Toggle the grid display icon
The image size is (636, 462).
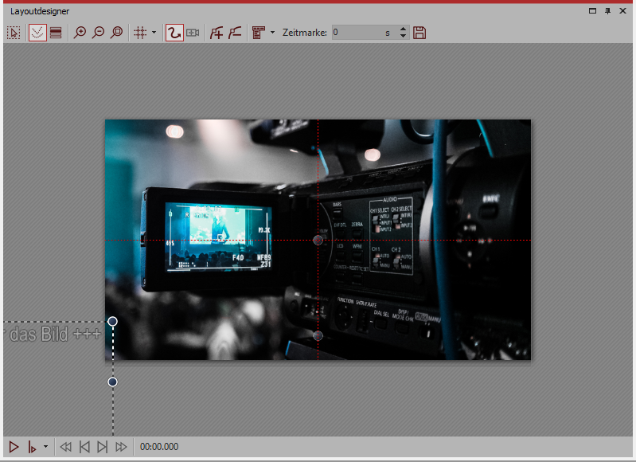pyautogui.click(x=140, y=33)
